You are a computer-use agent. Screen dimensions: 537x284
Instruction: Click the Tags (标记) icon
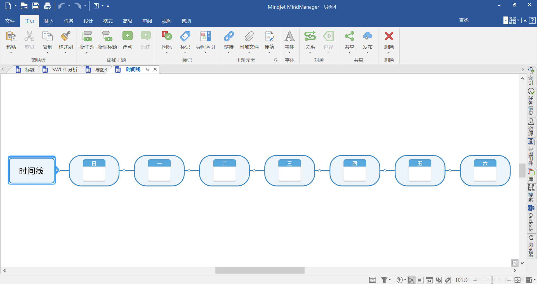point(185,36)
